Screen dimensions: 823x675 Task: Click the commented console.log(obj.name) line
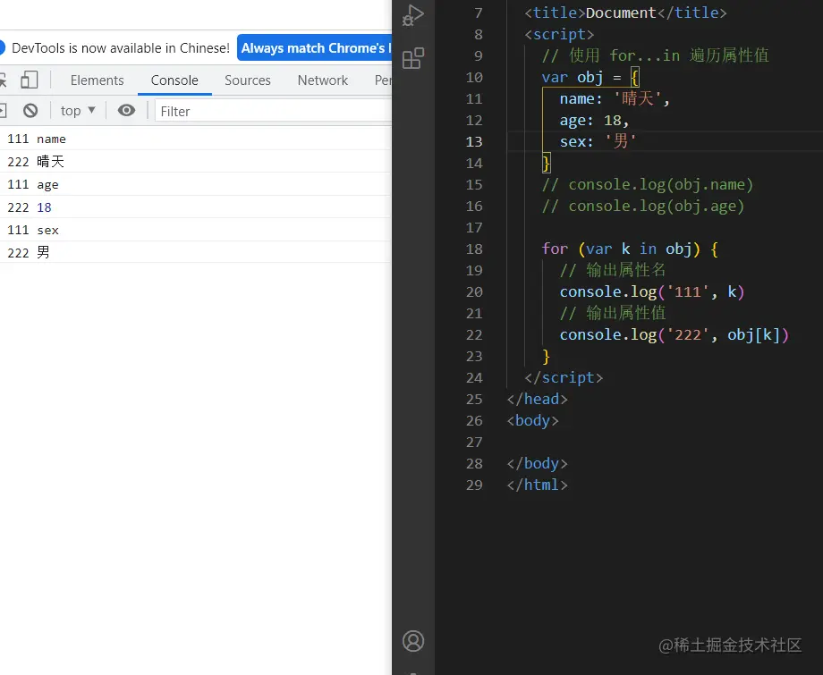[648, 184]
